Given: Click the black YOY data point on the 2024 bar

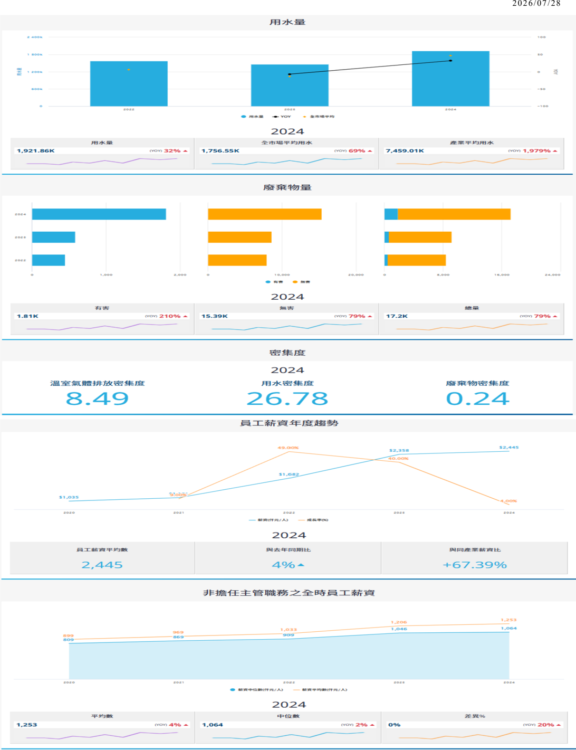Looking at the screenshot, I should click(x=450, y=61).
